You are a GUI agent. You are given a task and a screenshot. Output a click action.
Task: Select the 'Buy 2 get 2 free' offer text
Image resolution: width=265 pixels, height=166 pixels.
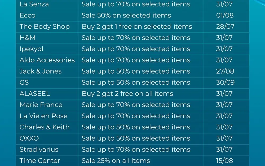click(127, 93)
